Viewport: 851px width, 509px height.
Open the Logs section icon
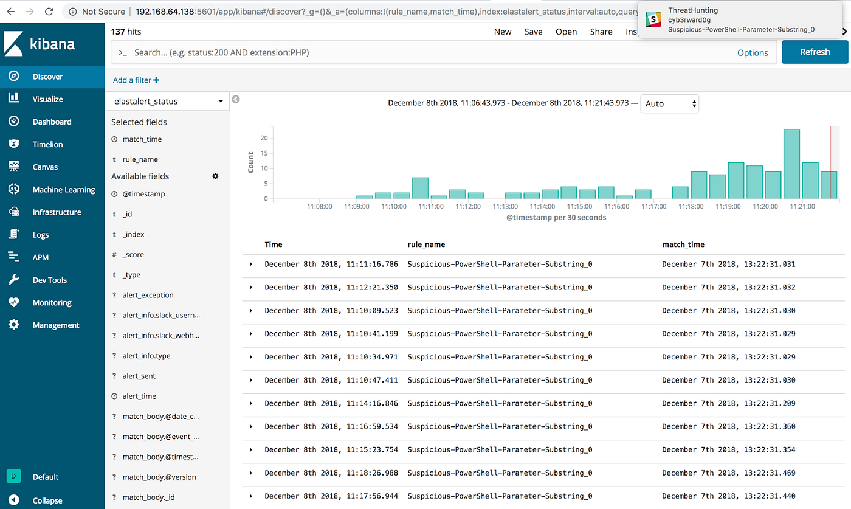(14, 235)
